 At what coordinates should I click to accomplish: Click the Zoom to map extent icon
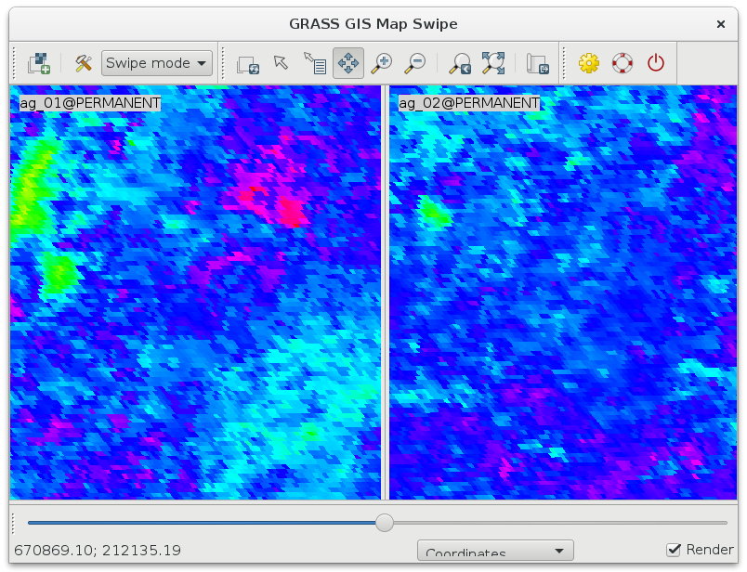(493, 63)
